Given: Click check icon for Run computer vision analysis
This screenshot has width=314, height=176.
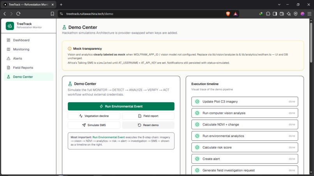Looking at the screenshot, I should [197, 113].
